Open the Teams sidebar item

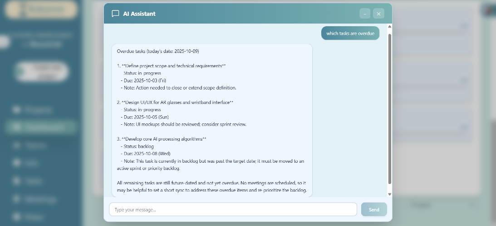click(x=35, y=145)
